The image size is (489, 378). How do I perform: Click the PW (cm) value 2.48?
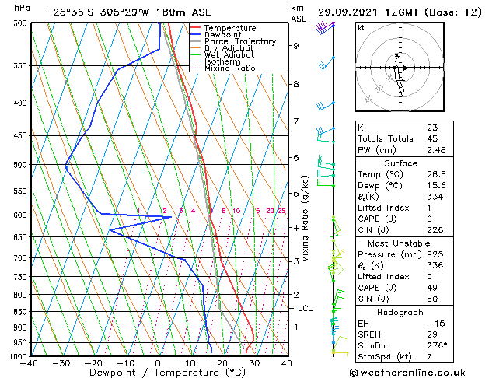click(436, 150)
